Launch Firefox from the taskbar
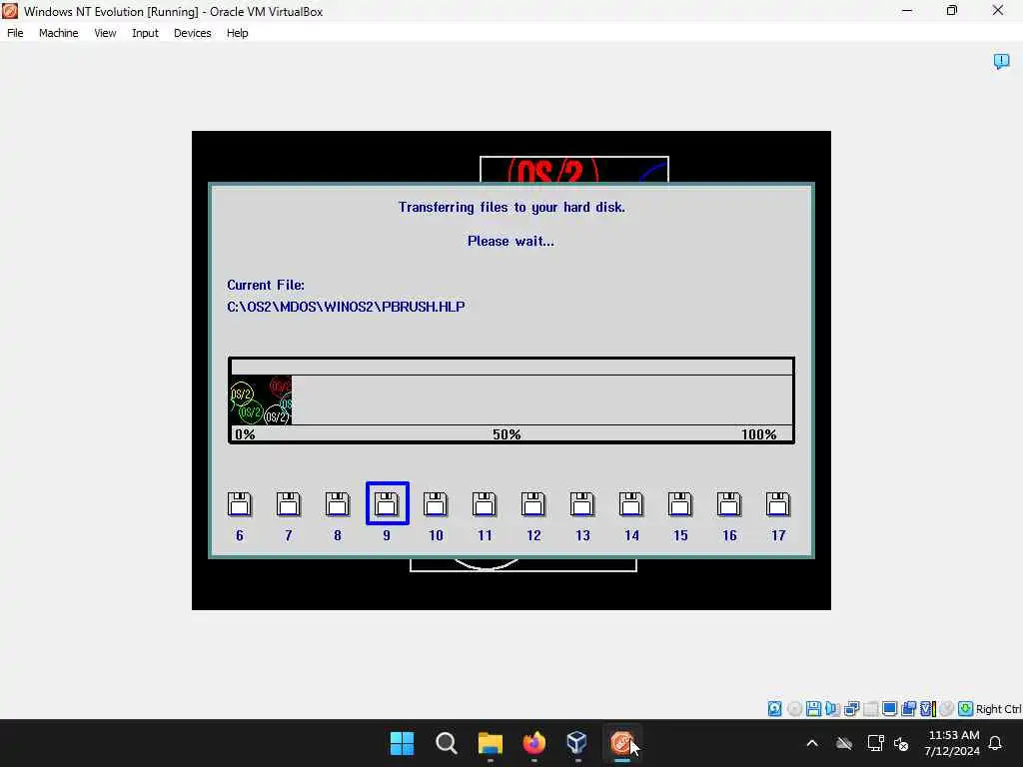The height and width of the screenshot is (767, 1023). (x=533, y=743)
